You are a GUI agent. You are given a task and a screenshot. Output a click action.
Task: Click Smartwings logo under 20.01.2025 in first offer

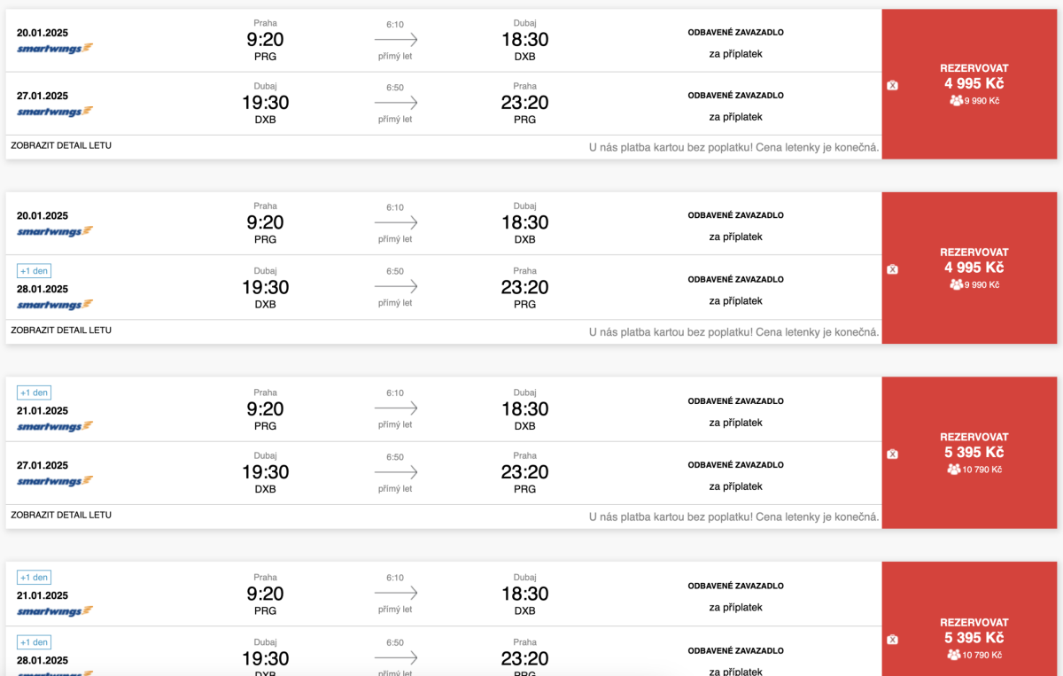coord(55,49)
